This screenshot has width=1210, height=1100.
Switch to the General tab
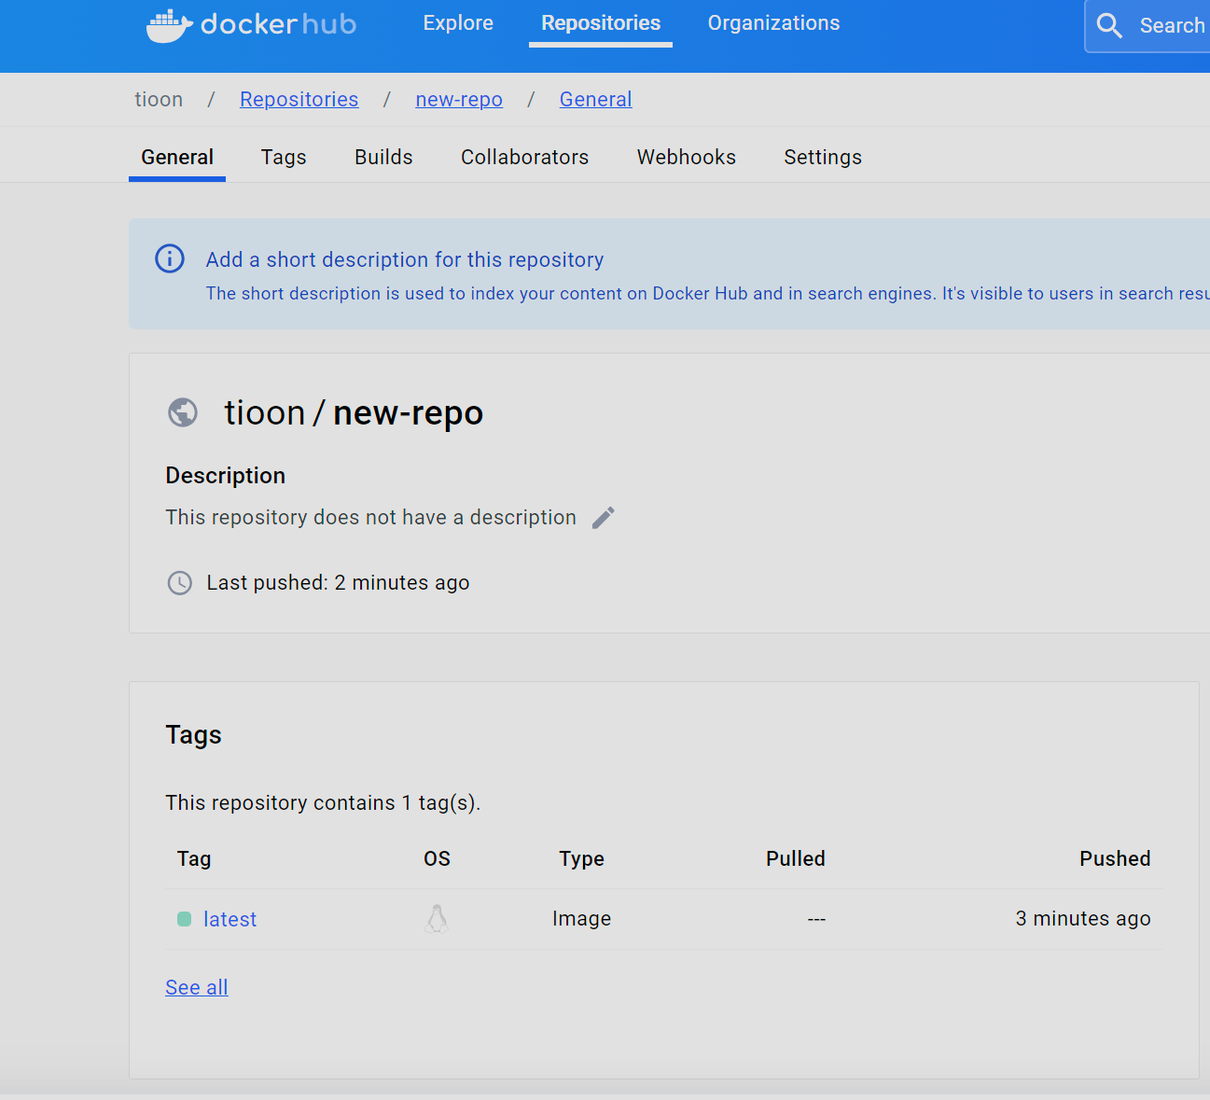point(177,157)
